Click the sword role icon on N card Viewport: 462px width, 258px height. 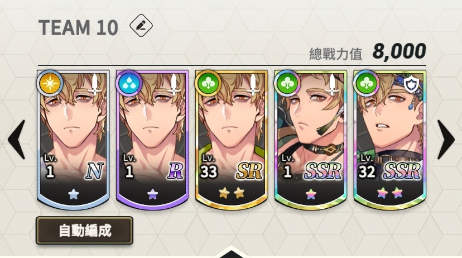coord(95,85)
